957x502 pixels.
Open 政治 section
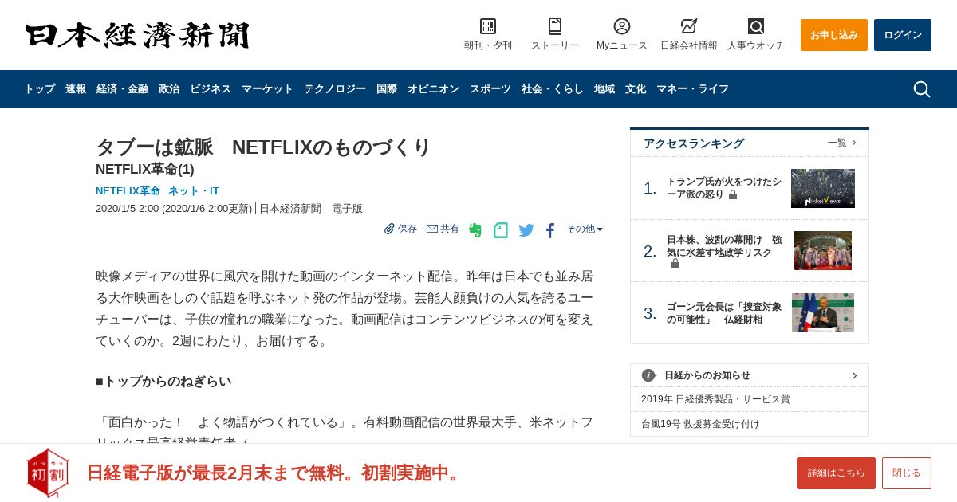169,89
